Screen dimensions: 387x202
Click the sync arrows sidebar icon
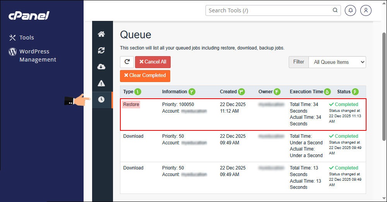pos(101,50)
